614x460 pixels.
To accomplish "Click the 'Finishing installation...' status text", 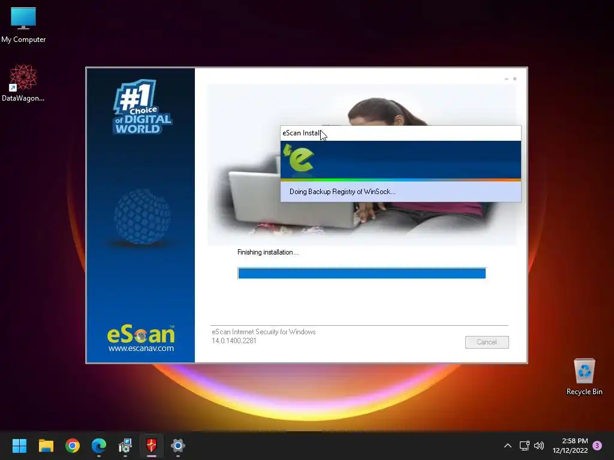I will pos(268,252).
